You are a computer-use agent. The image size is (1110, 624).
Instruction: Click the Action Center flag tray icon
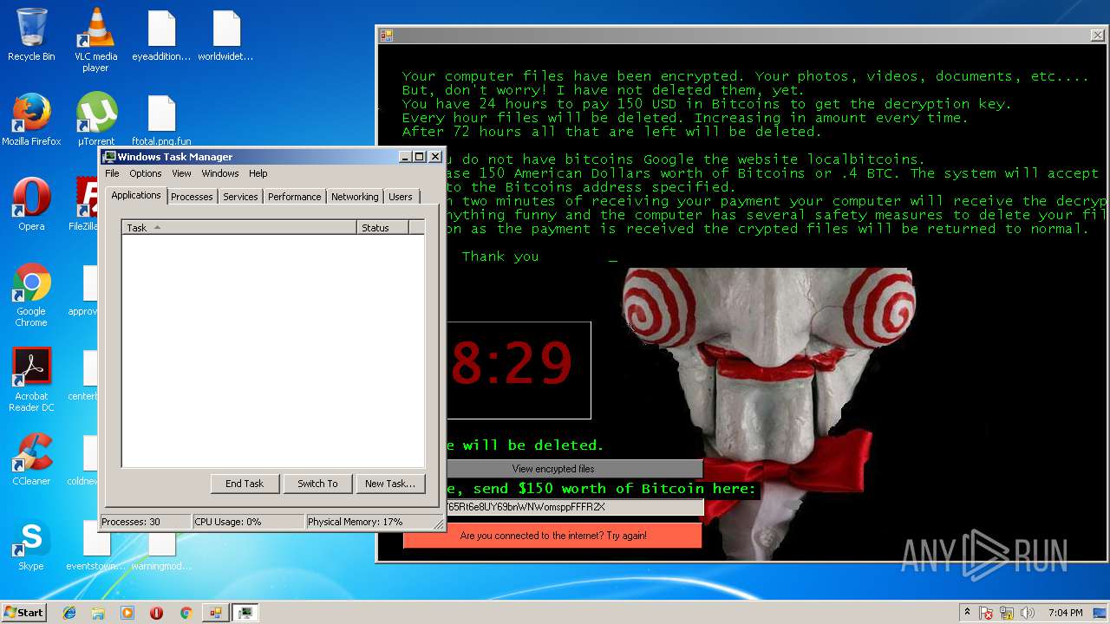click(987, 613)
